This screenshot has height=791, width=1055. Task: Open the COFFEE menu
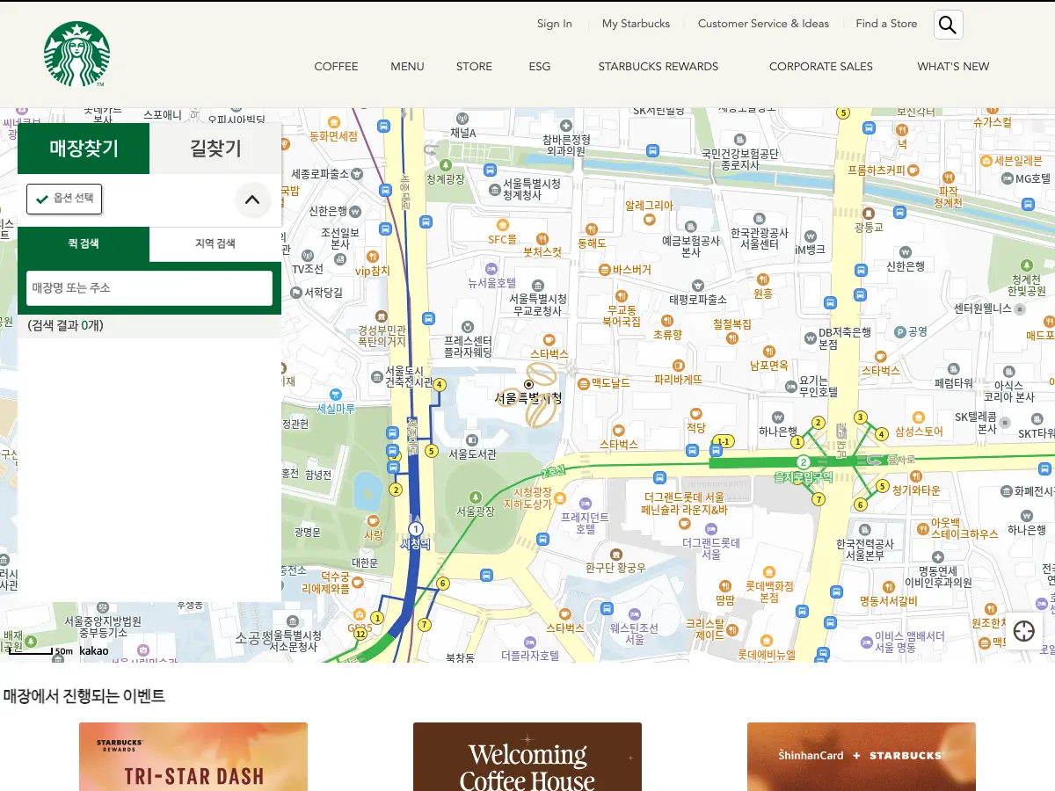[x=336, y=67]
